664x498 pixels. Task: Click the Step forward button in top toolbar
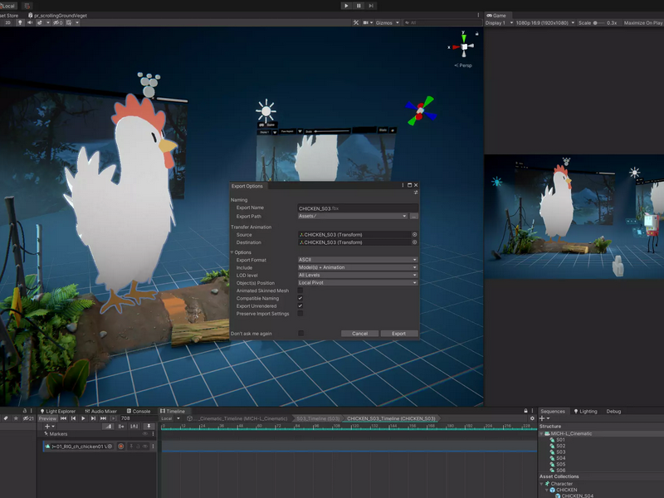(x=371, y=6)
